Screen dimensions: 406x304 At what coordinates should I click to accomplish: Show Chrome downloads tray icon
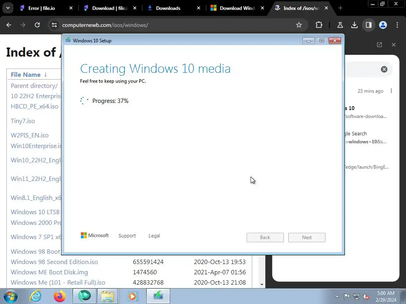click(354, 25)
